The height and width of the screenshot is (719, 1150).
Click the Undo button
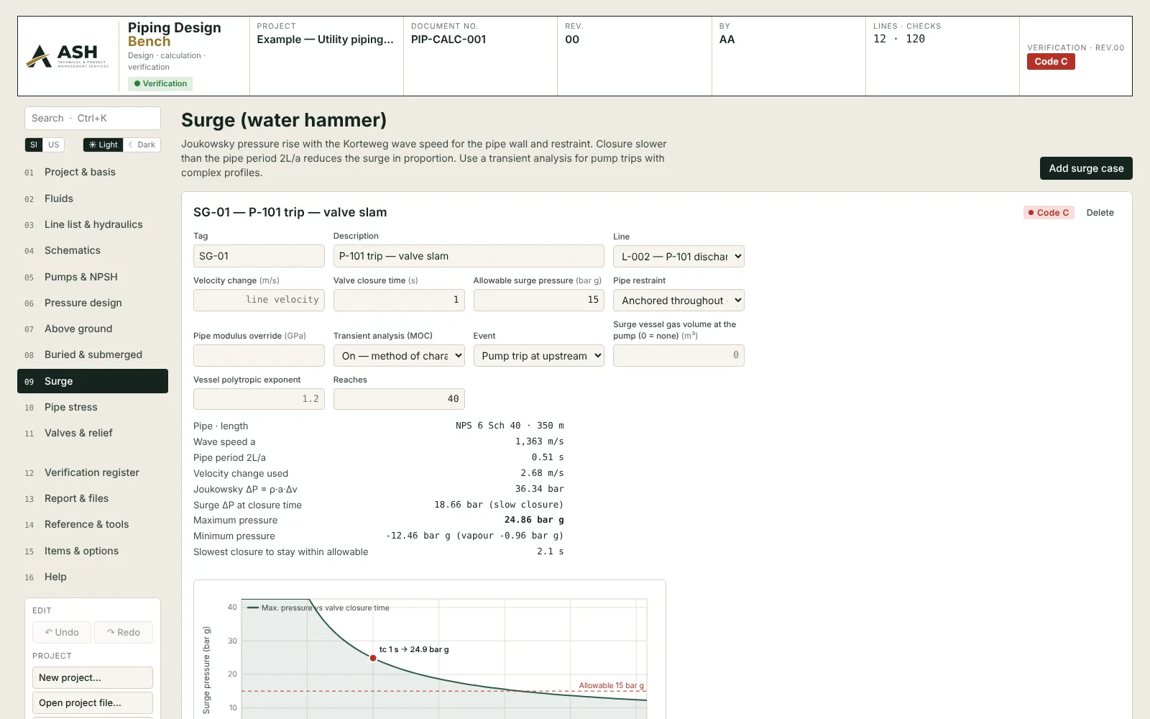coord(62,632)
